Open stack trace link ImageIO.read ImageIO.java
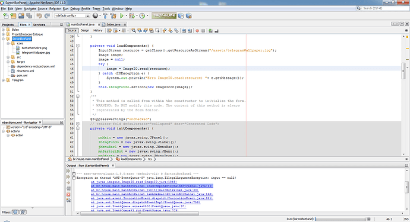This screenshot has height=222, width=410. tap(134, 182)
